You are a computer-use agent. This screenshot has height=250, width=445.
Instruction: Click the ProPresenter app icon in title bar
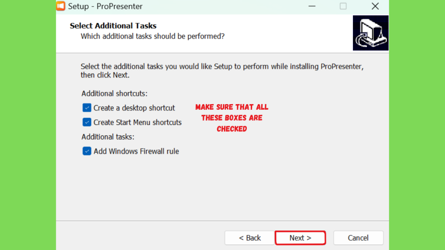click(61, 6)
